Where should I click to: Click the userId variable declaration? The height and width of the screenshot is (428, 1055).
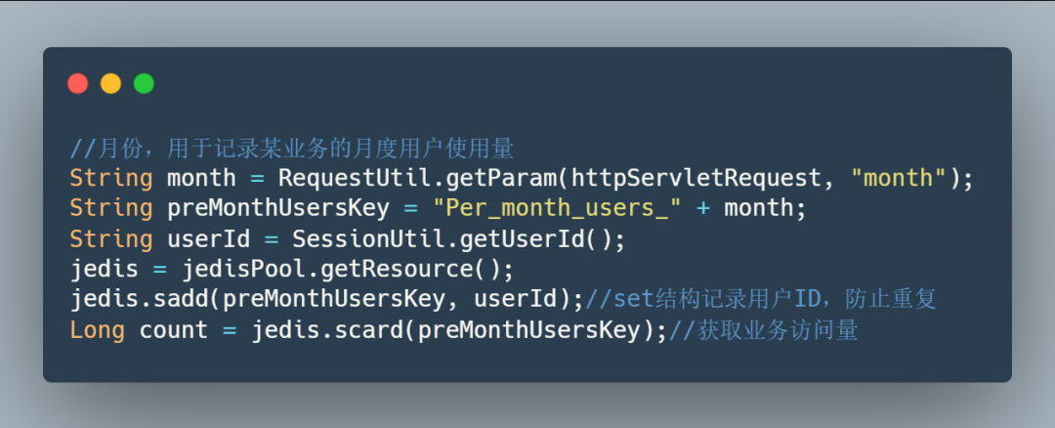tap(208, 238)
